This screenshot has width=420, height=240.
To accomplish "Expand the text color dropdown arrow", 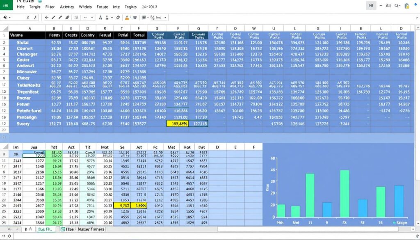I will (112, 18).
